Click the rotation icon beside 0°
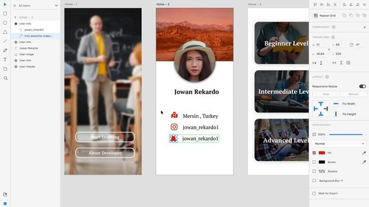Screen dimensions: 369x207 coord(351,45)
